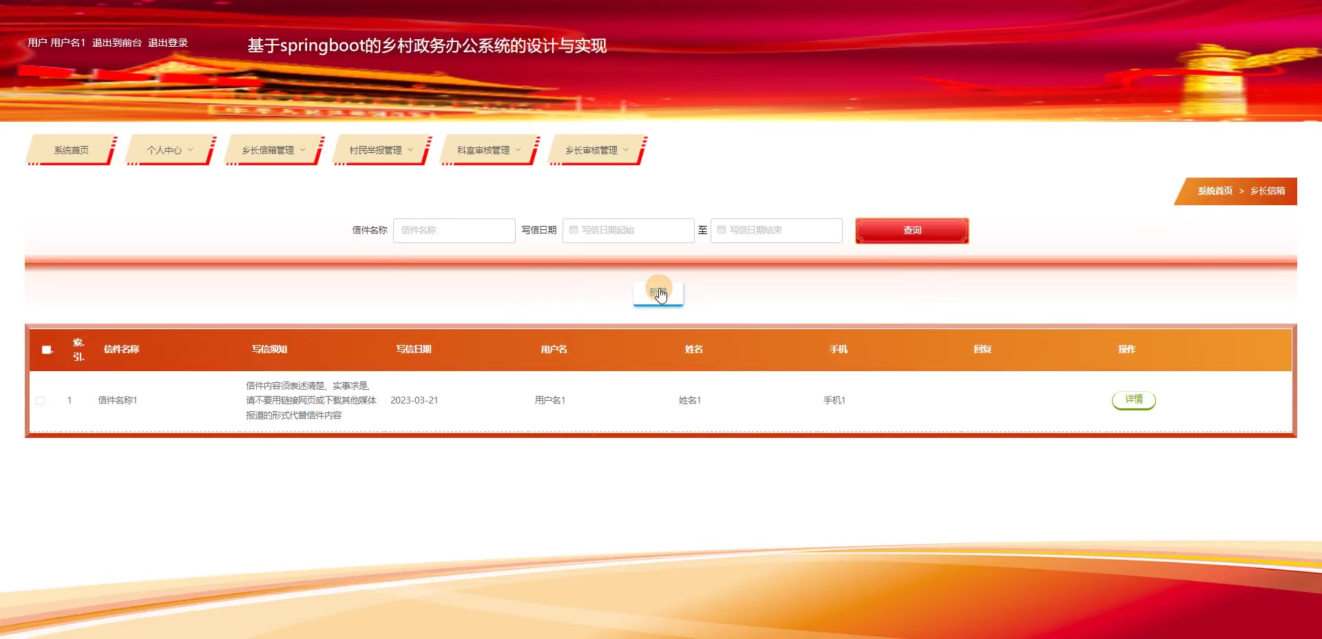Click the 用户 用户名1 label in header

[56, 43]
